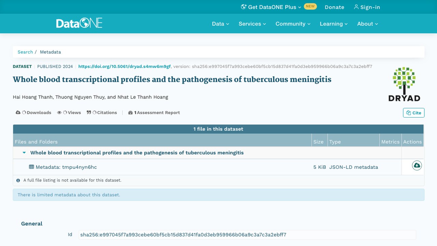Expand the About menu
The image size is (437, 246).
(x=368, y=24)
